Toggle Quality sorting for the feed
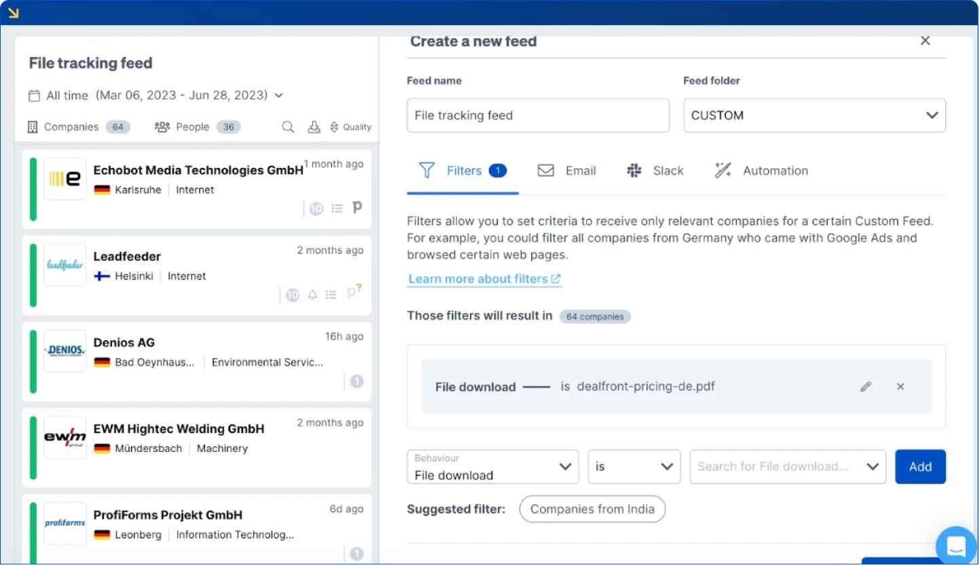 coord(351,127)
